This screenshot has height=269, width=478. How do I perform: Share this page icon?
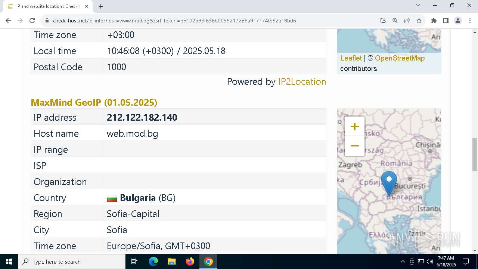(x=407, y=21)
